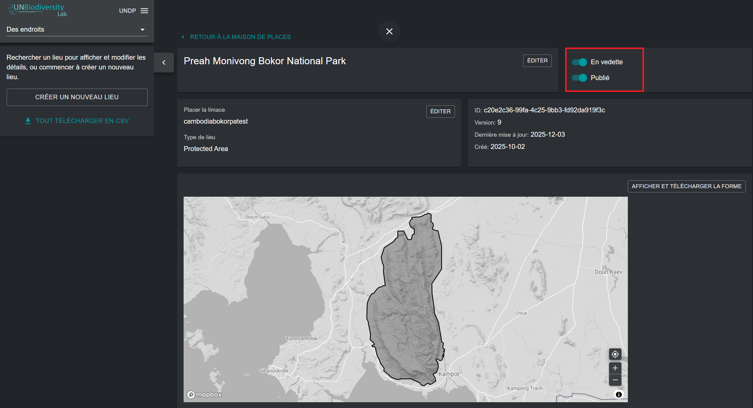The image size is (753, 408).
Task: Toggle the En vedette switch
Action: point(579,62)
